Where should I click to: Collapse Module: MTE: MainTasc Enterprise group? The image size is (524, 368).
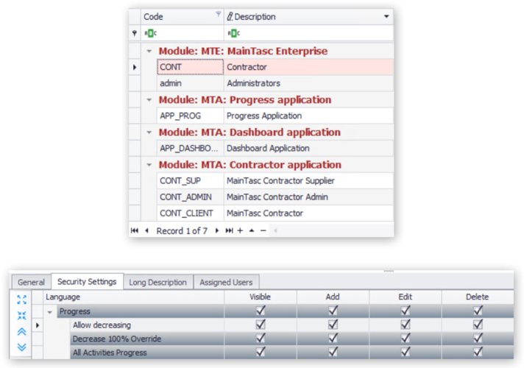click(150, 52)
